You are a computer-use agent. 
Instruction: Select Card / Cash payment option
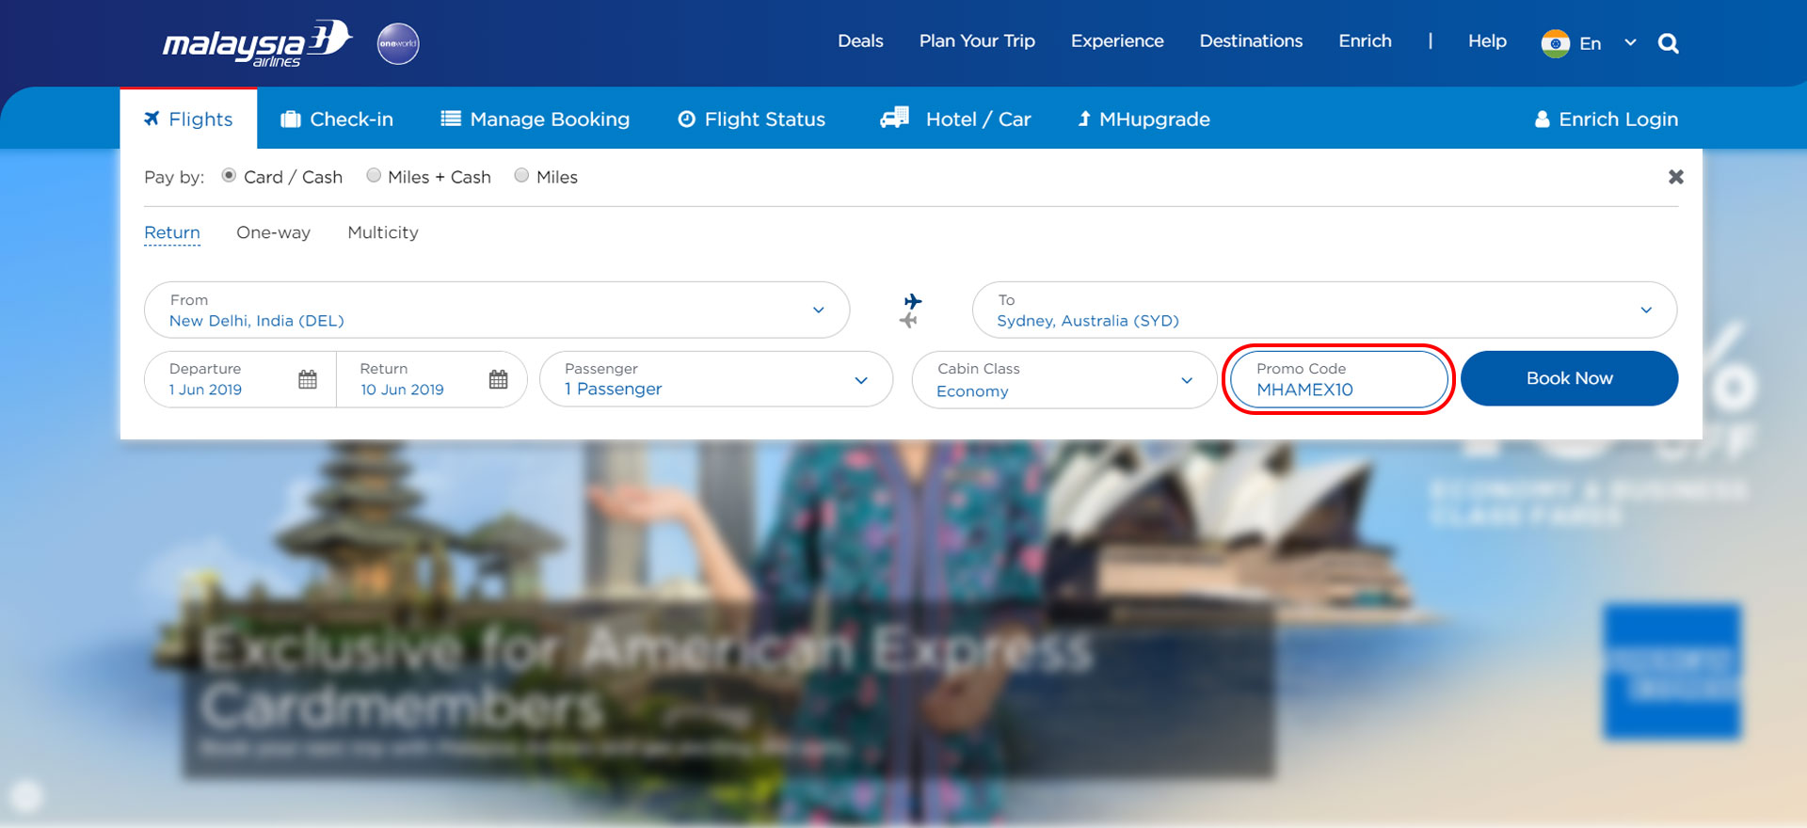pos(229,176)
